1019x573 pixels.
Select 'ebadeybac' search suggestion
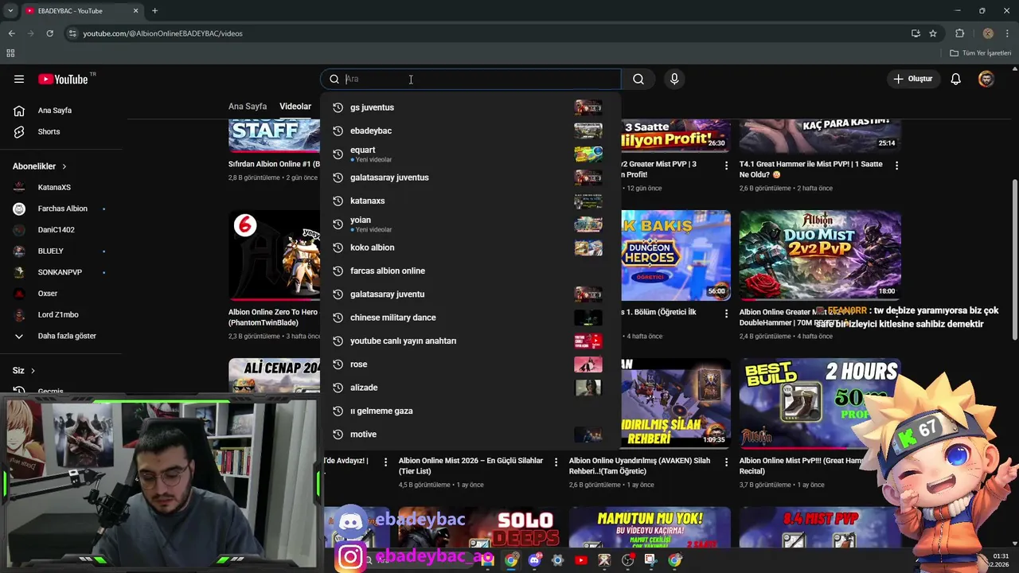click(x=470, y=131)
